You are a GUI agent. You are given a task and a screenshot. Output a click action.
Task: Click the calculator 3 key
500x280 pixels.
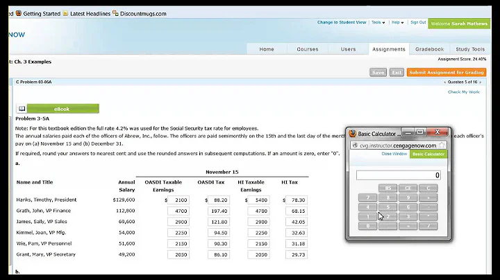[x=408, y=217]
